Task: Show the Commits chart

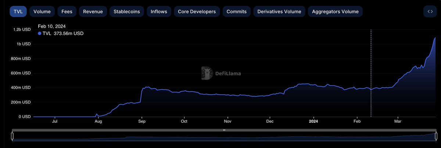Action: tap(236, 11)
